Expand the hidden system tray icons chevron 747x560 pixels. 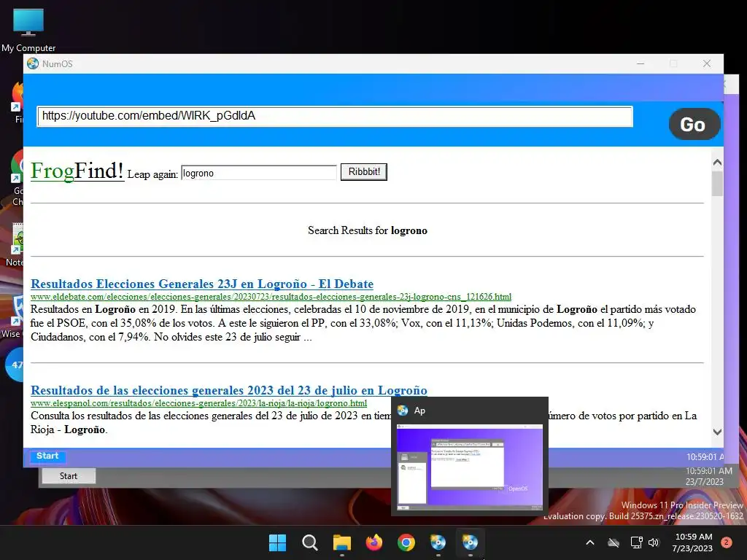click(x=589, y=542)
